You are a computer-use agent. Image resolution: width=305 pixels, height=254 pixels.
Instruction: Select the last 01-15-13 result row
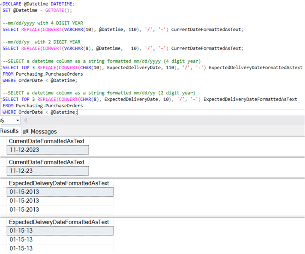(60, 248)
